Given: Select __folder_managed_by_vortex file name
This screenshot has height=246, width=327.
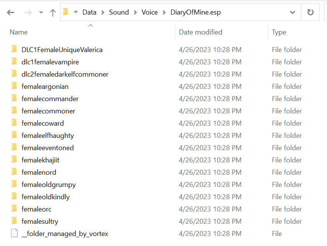Looking at the screenshot, I should coord(65,234).
